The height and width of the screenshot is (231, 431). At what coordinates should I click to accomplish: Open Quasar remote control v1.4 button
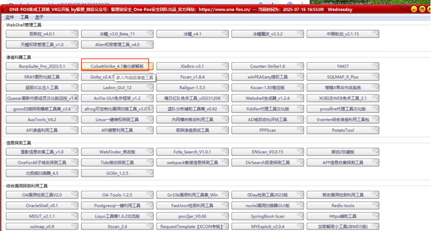click(42, 98)
